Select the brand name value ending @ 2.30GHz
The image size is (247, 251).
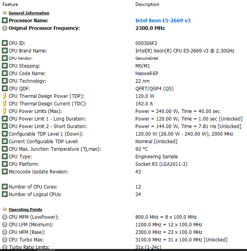pyautogui.click(x=185, y=51)
